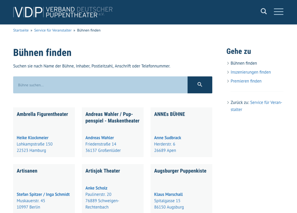
Task: Open the header search magnifier icon
Action: (264, 11)
